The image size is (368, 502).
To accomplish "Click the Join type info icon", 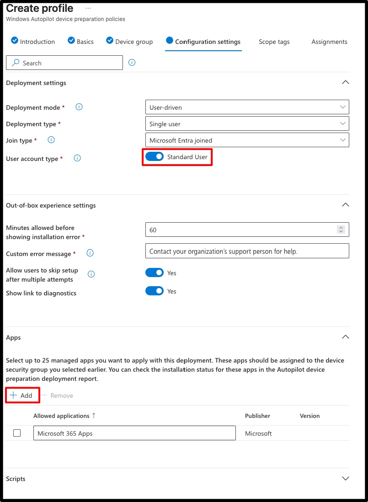I will [51, 140].
